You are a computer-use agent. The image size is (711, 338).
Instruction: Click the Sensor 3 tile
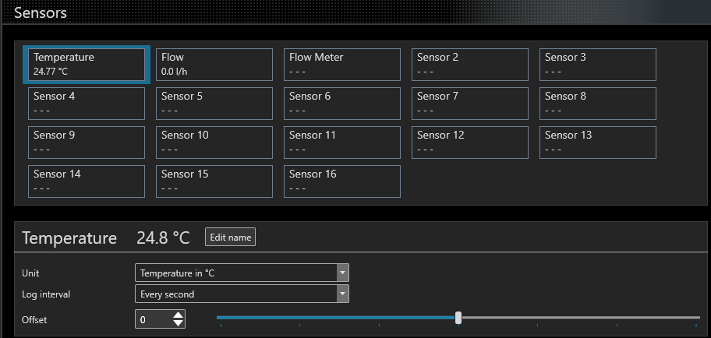pyautogui.click(x=598, y=65)
